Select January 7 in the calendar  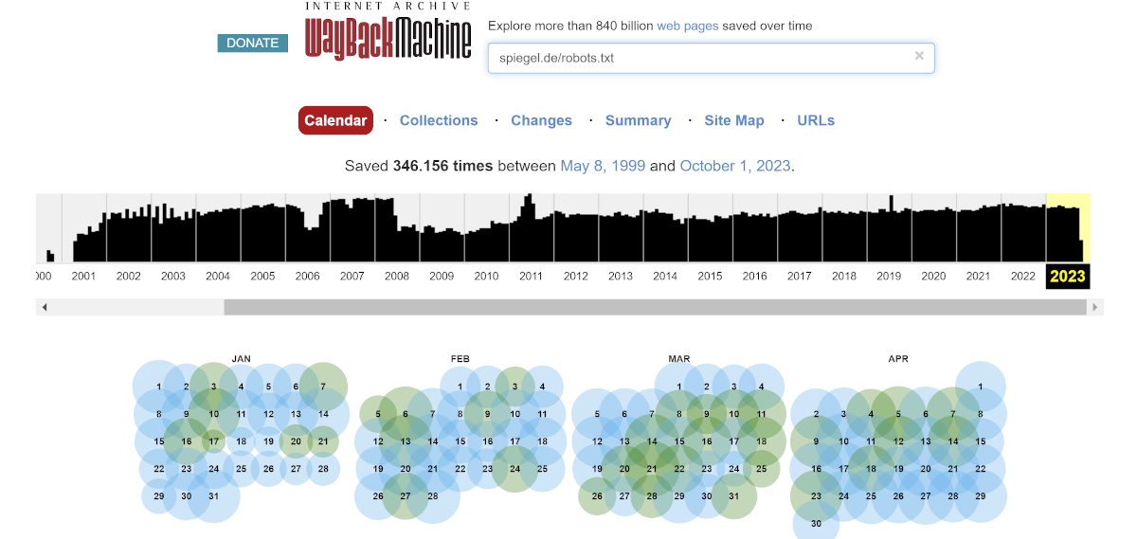click(323, 386)
